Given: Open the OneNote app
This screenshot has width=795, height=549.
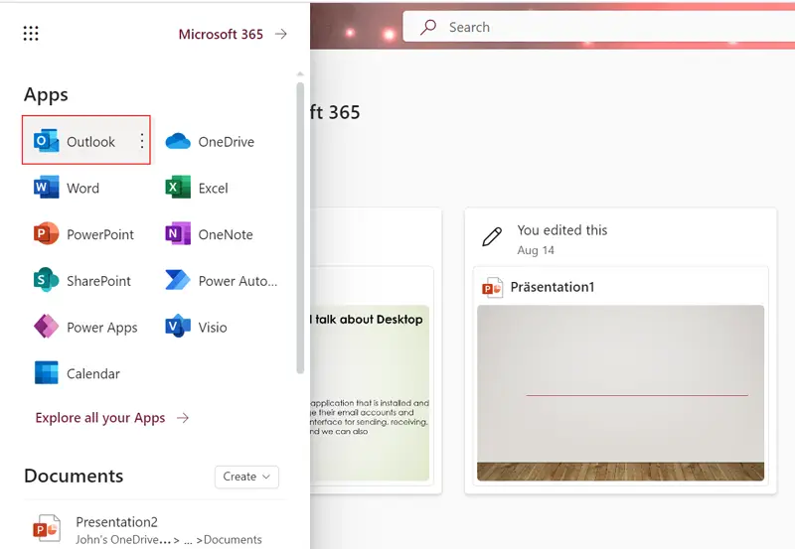Looking at the screenshot, I should pos(210,235).
